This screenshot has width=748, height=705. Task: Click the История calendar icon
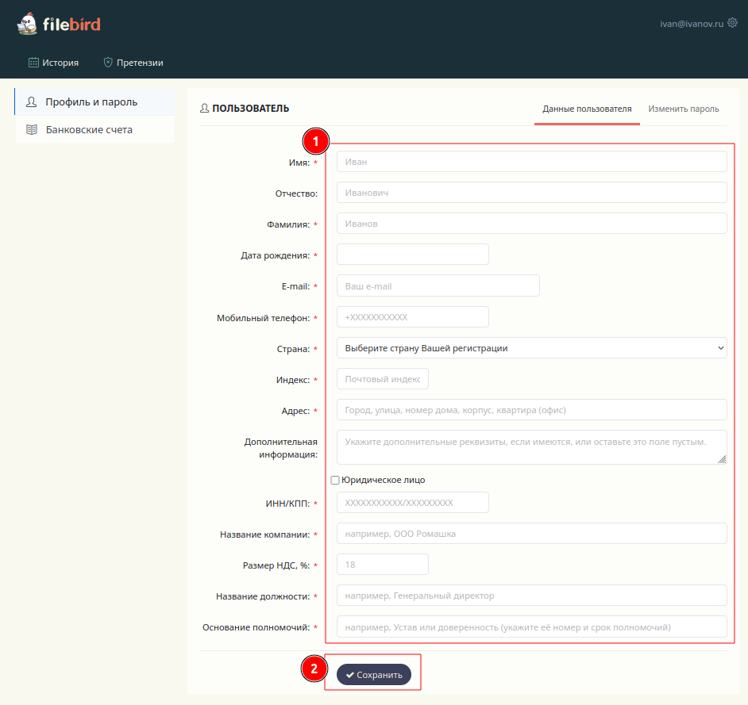click(x=33, y=63)
